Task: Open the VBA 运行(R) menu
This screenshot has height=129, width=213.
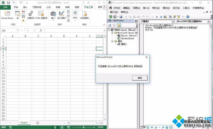Action: (x=176, y=8)
